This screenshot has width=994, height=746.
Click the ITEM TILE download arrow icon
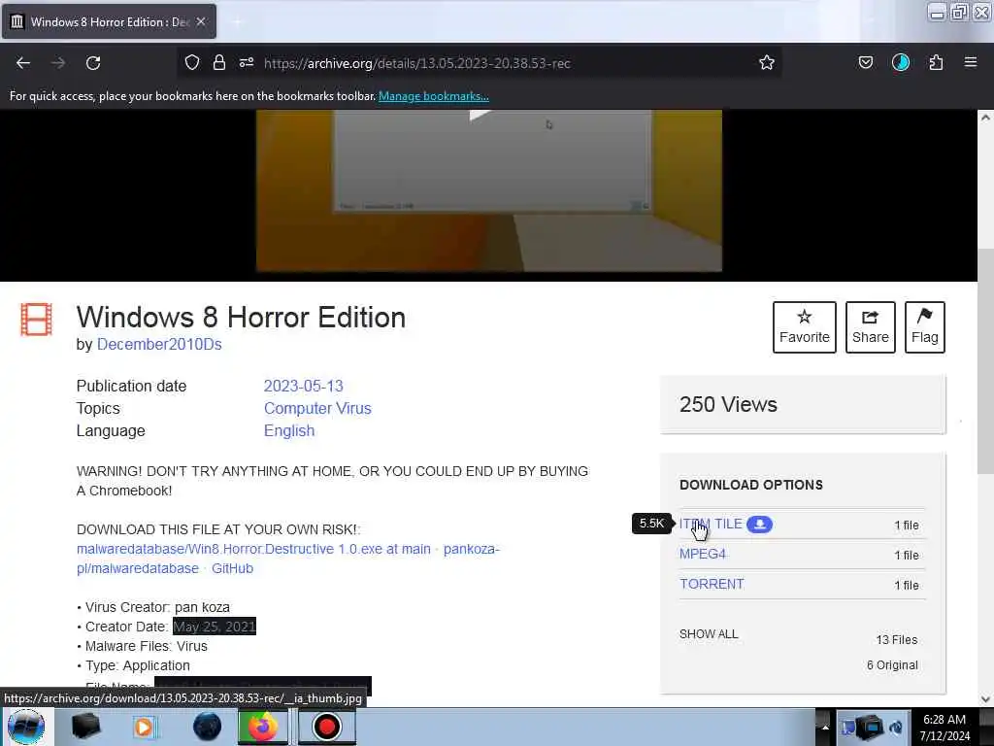(759, 524)
